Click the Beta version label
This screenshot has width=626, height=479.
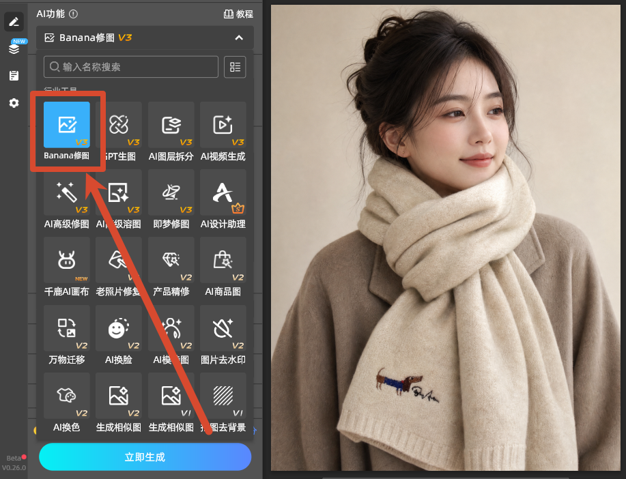click(x=14, y=463)
